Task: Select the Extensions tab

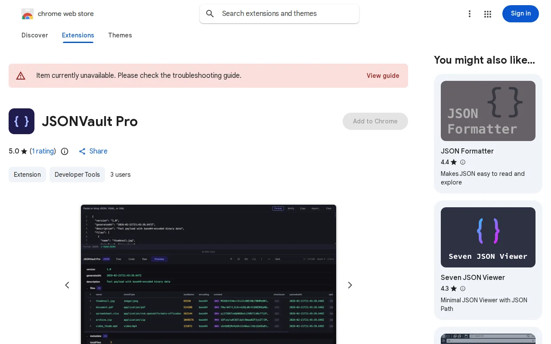Action: pos(78,35)
